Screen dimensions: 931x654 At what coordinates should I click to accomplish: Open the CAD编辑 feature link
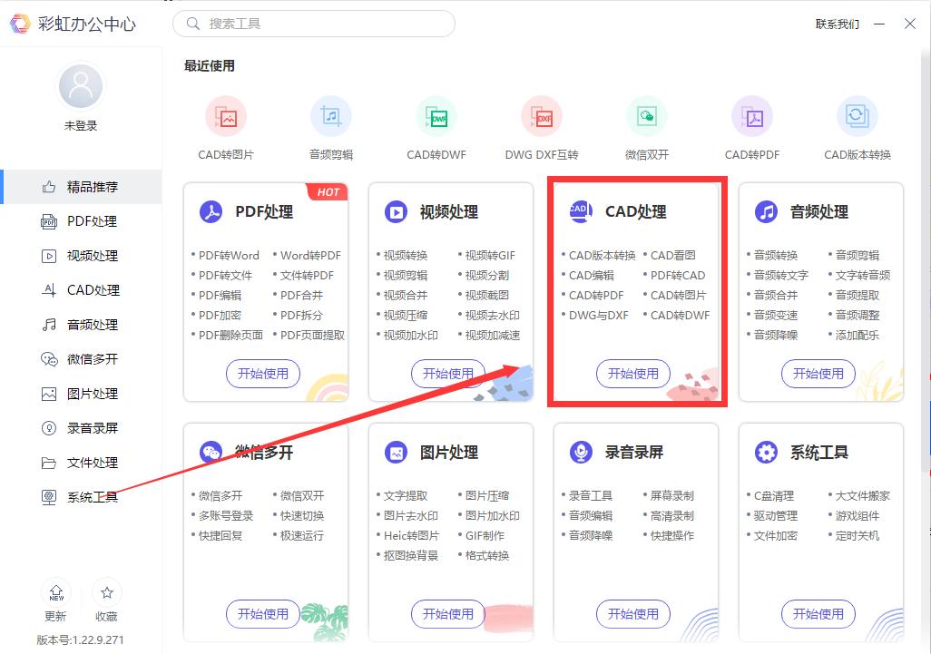(591, 275)
